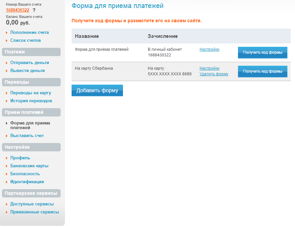295x227 pixels.
Task: Click orange arrow beside Банковские карты
Action: point(7,166)
